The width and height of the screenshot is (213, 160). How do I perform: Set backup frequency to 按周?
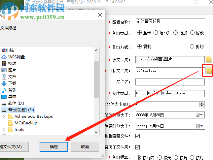point(180,158)
